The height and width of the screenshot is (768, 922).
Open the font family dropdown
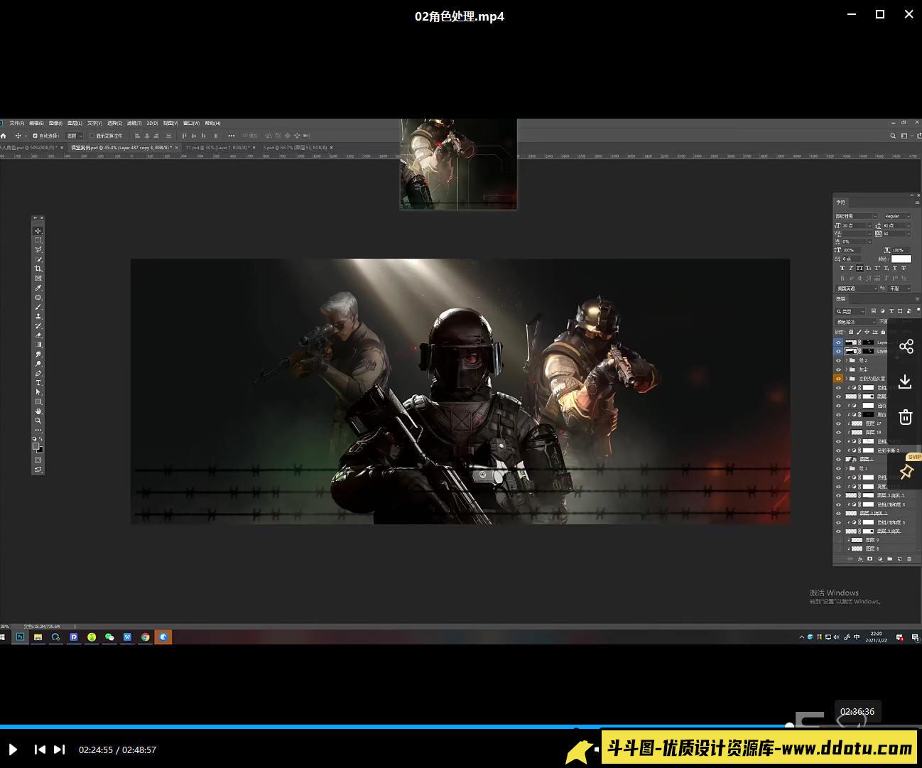[857, 216]
